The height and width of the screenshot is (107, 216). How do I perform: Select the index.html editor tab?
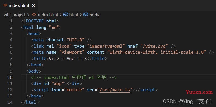[x=19, y=5]
